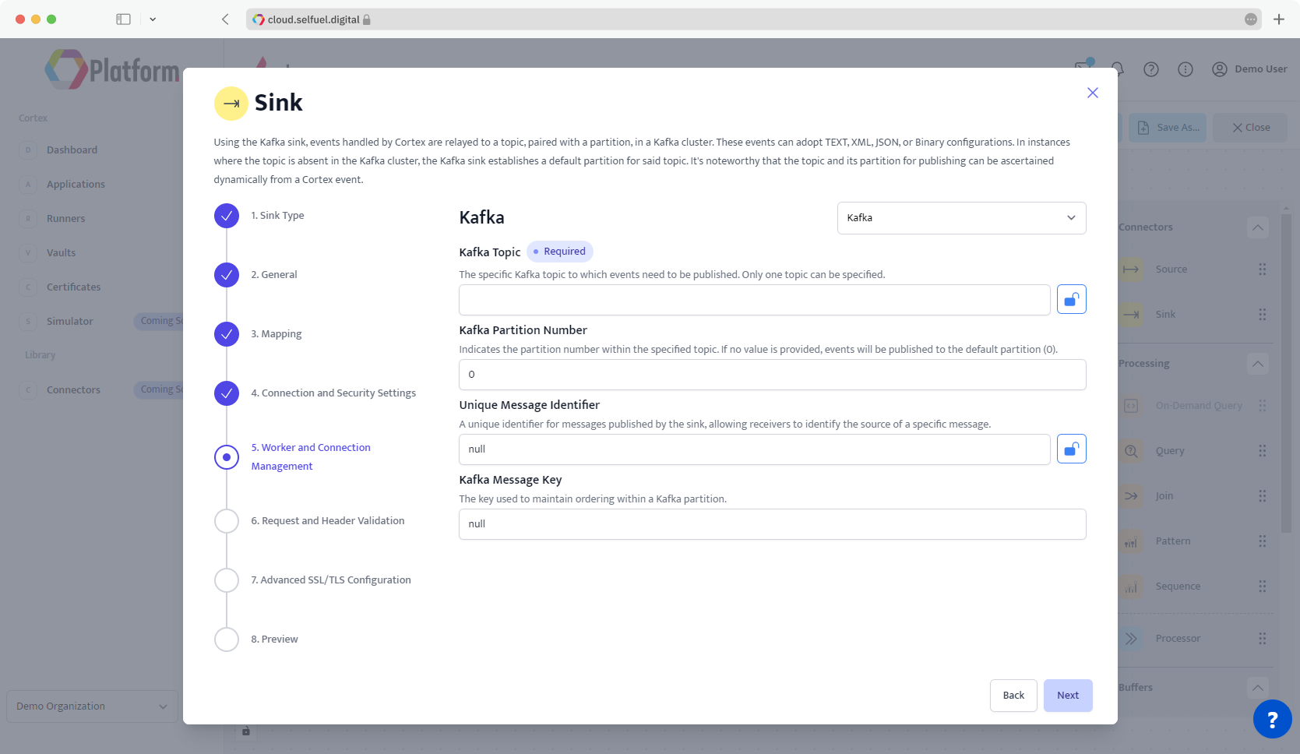1300x754 pixels.
Task: Click step 7 empty circle marker
Action: pos(227,580)
